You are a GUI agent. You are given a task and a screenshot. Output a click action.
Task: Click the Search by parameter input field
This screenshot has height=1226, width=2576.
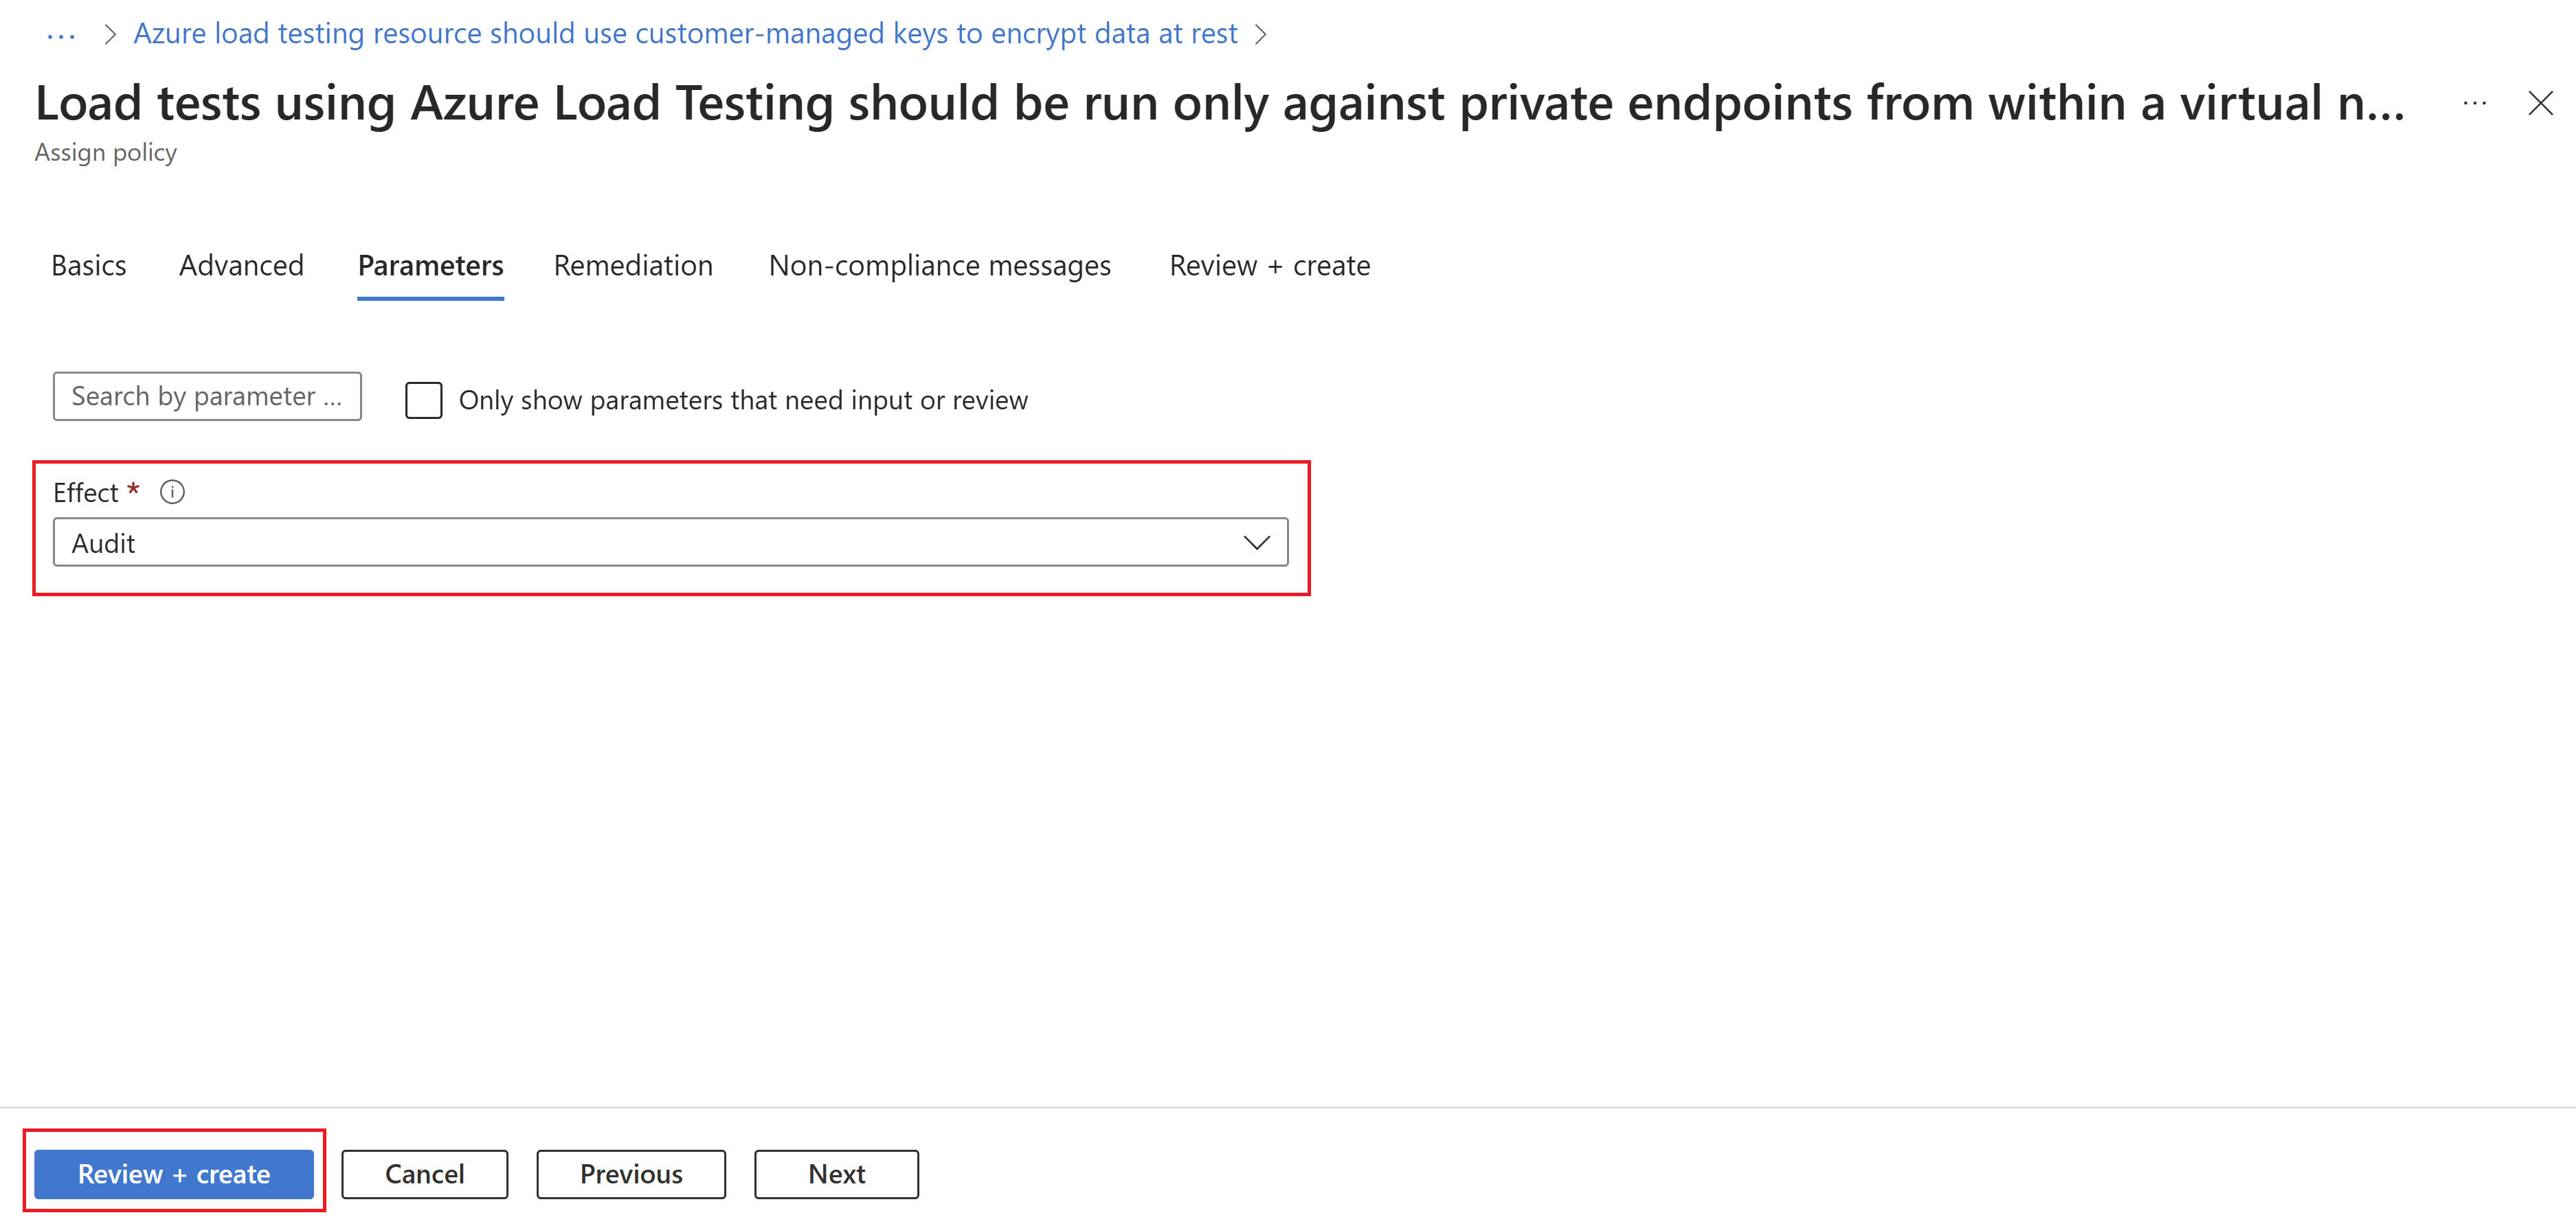(x=209, y=397)
